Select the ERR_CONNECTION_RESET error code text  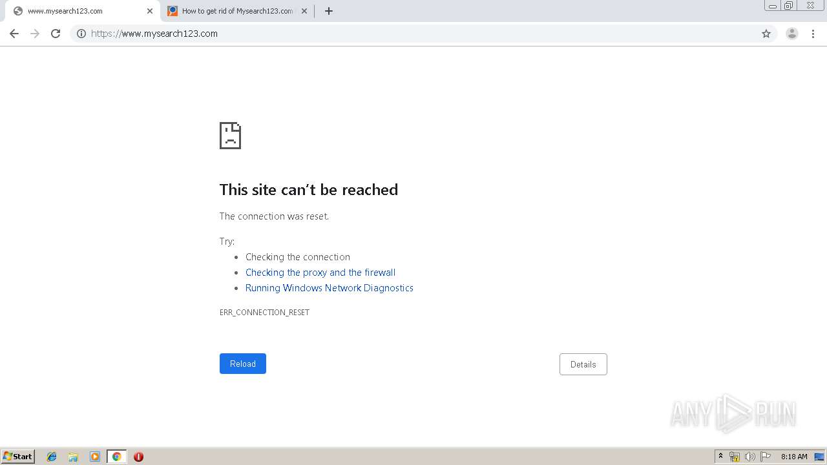point(264,313)
